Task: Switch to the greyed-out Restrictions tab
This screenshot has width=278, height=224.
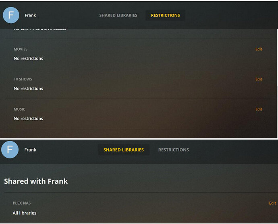Action: tap(173, 150)
